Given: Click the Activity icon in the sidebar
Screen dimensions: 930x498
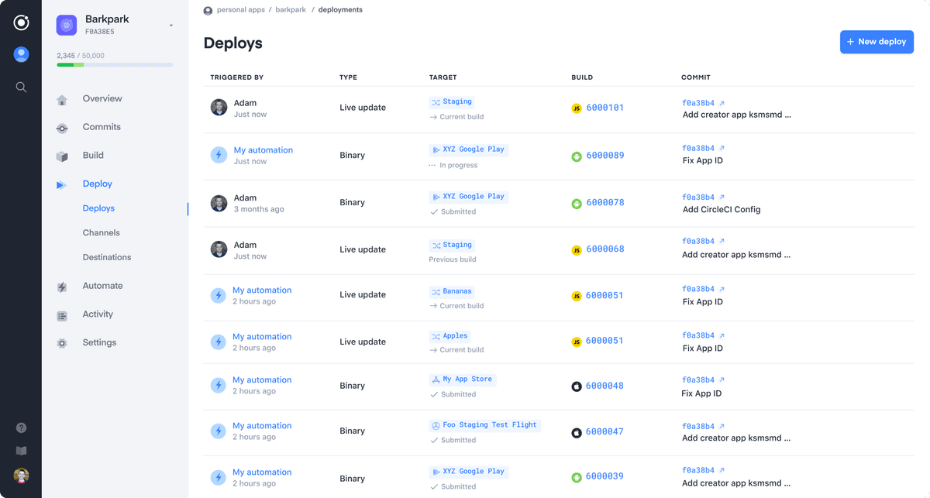Looking at the screenshot, I should 61,314.
